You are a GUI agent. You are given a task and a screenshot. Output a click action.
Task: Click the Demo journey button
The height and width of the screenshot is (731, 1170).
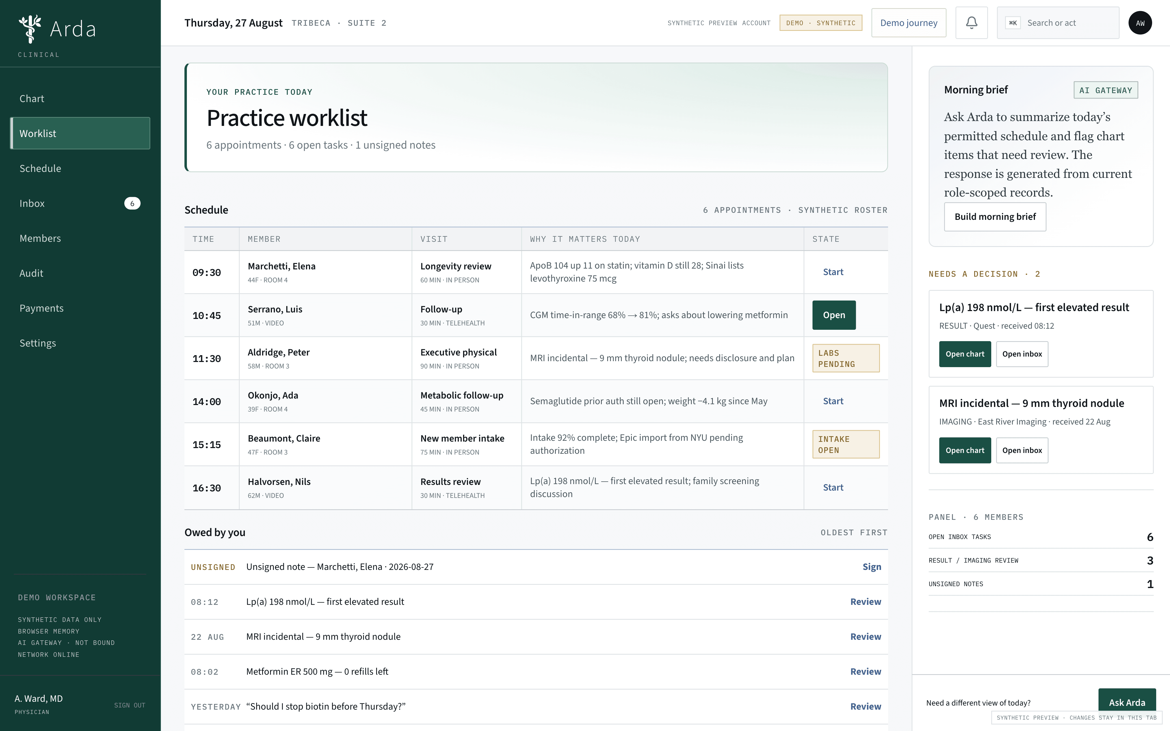tap(908, 23)
